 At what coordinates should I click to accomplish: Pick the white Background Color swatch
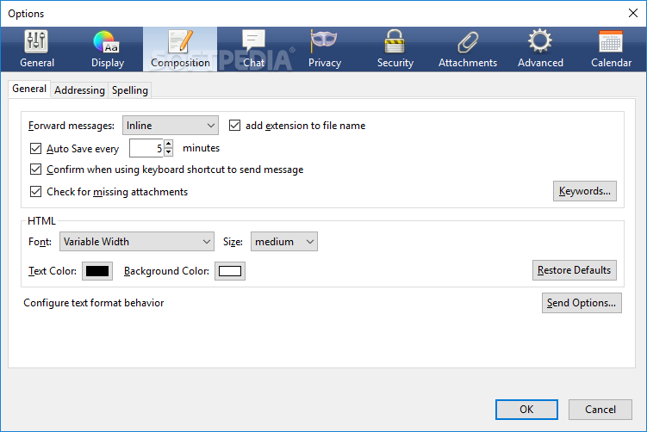(230, 271)
